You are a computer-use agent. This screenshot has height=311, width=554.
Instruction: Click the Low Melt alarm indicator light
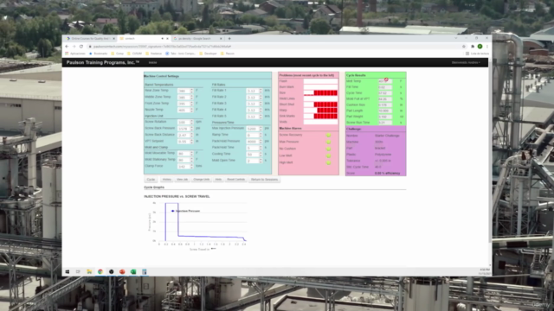[x=328, y=155]
